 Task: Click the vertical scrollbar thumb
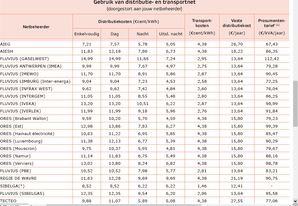tap(295, 103)
